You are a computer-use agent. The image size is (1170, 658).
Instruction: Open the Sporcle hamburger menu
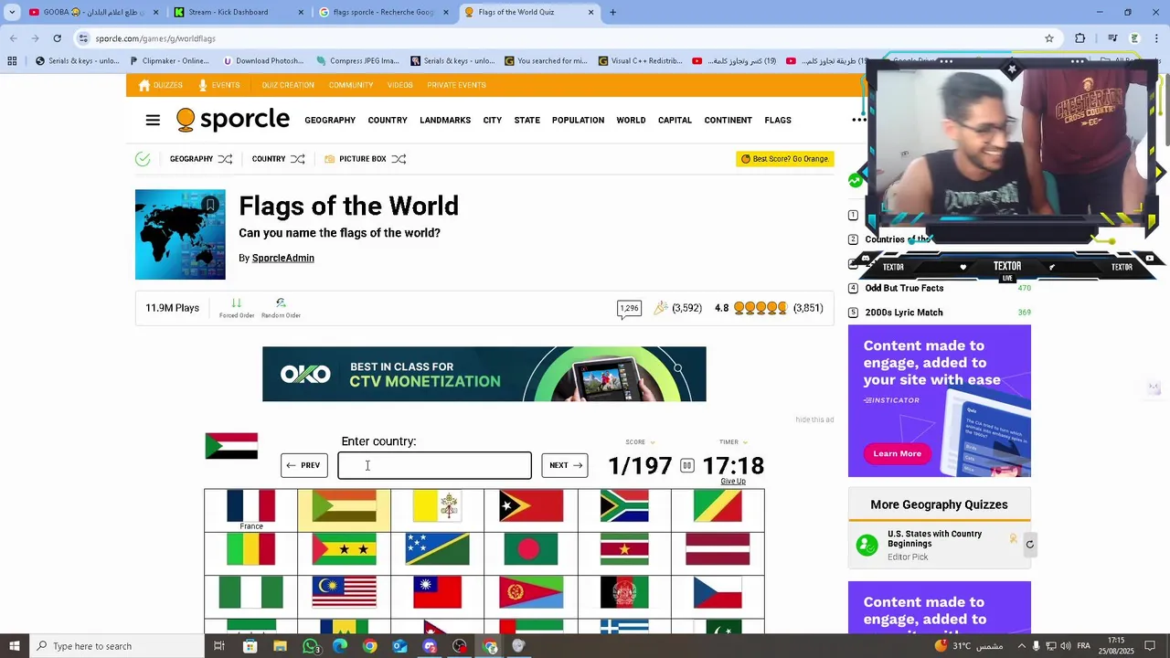[153, 120]
